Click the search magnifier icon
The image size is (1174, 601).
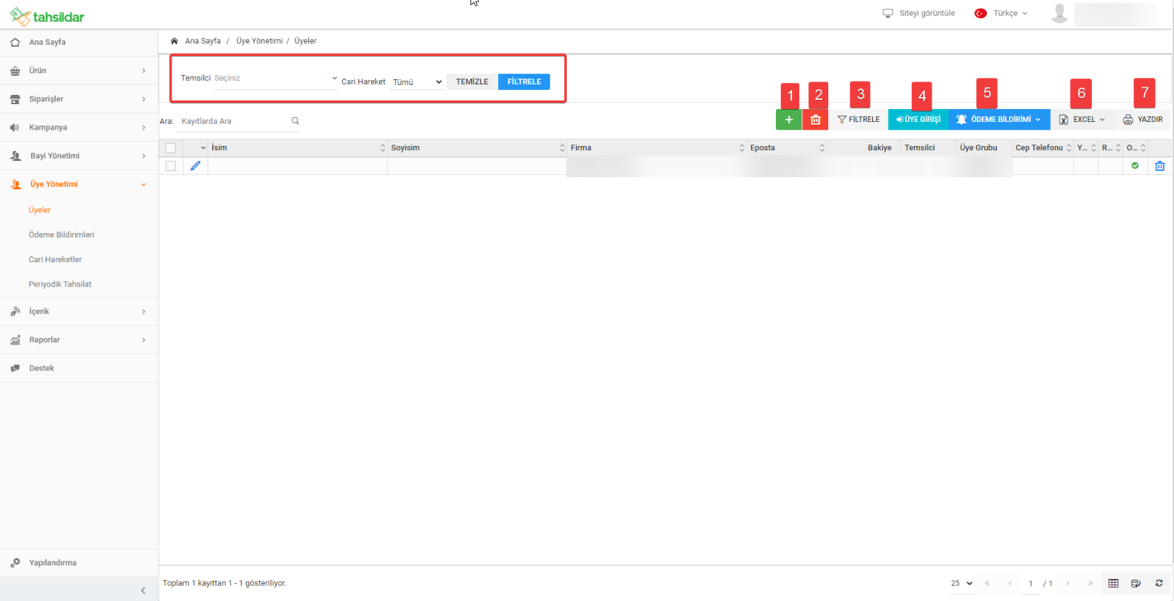[295, 121]
